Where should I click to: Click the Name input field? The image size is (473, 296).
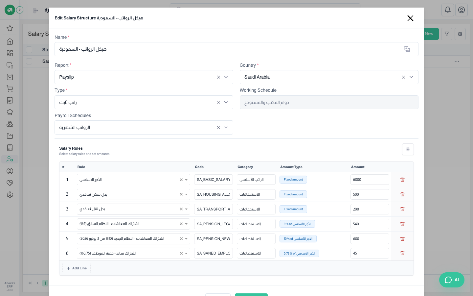[x=236, y=49]
